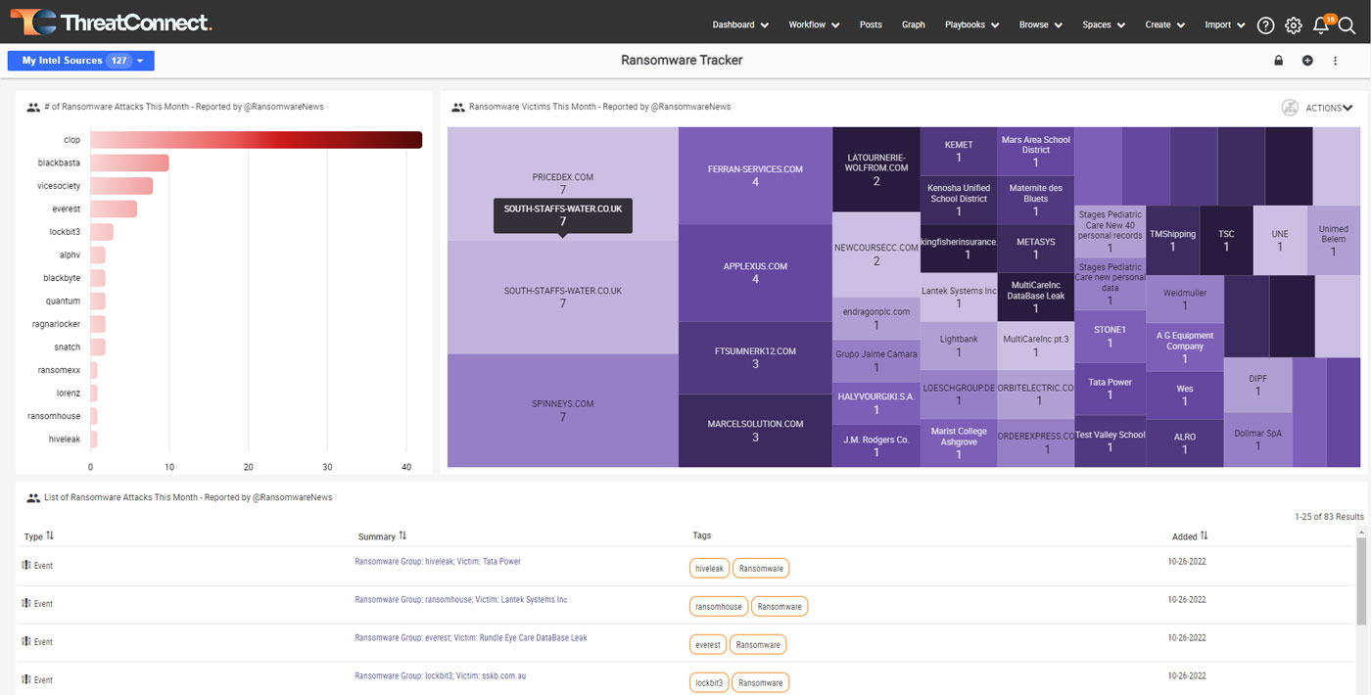Viewport: 1371px width, 695px height.
Task: Click the Weidmuller treemap cell
Action: tap(1184, 299)
